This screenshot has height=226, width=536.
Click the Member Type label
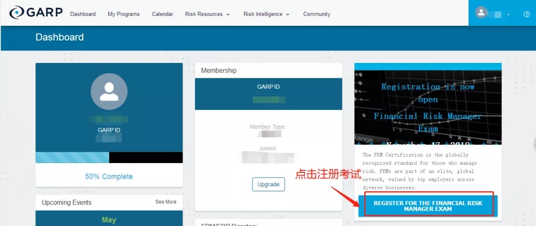[x=268, y=127]
